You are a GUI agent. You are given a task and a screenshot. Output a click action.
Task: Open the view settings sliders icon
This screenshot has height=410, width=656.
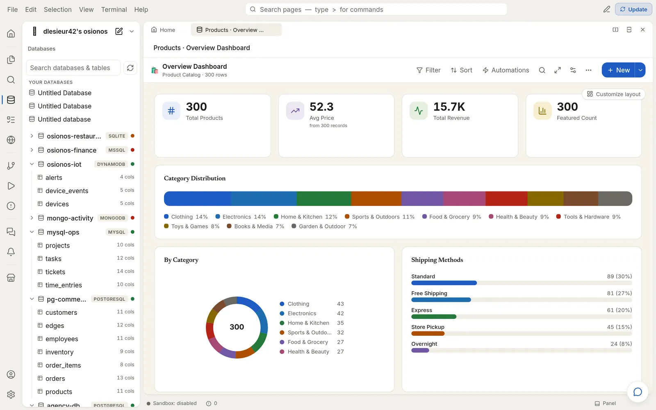[573, 70]
